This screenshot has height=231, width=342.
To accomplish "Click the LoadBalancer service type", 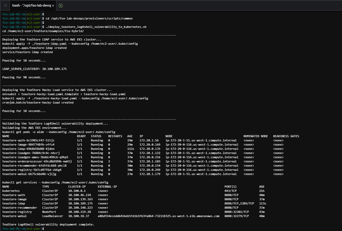I will coord(53,216).
